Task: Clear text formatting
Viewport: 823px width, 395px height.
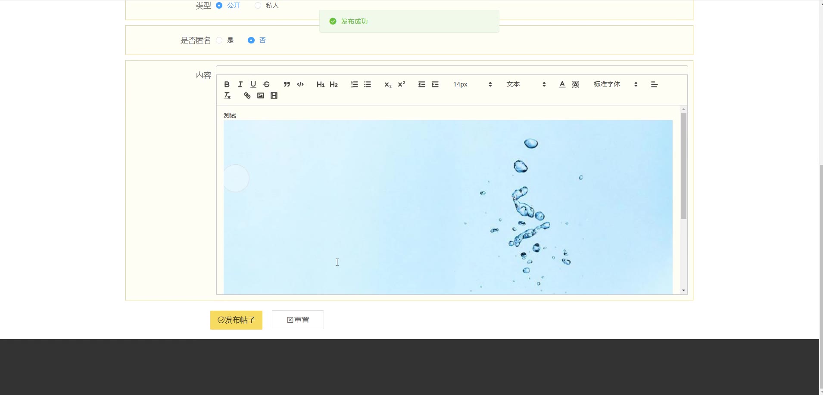Action: 227,96
